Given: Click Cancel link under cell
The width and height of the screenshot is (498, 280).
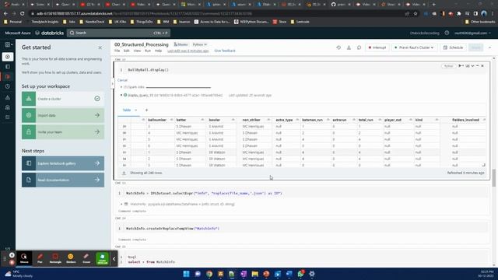Looking at the screenshot, I should (122, 80).
